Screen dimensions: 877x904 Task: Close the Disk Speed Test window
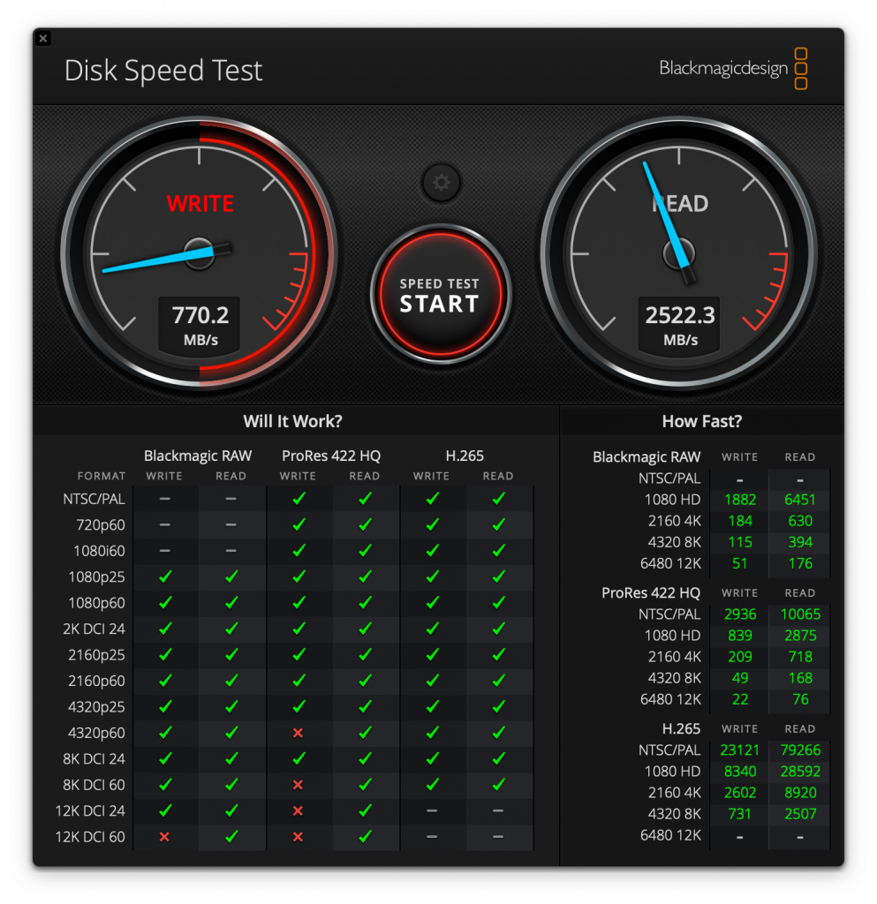(43, 39)
